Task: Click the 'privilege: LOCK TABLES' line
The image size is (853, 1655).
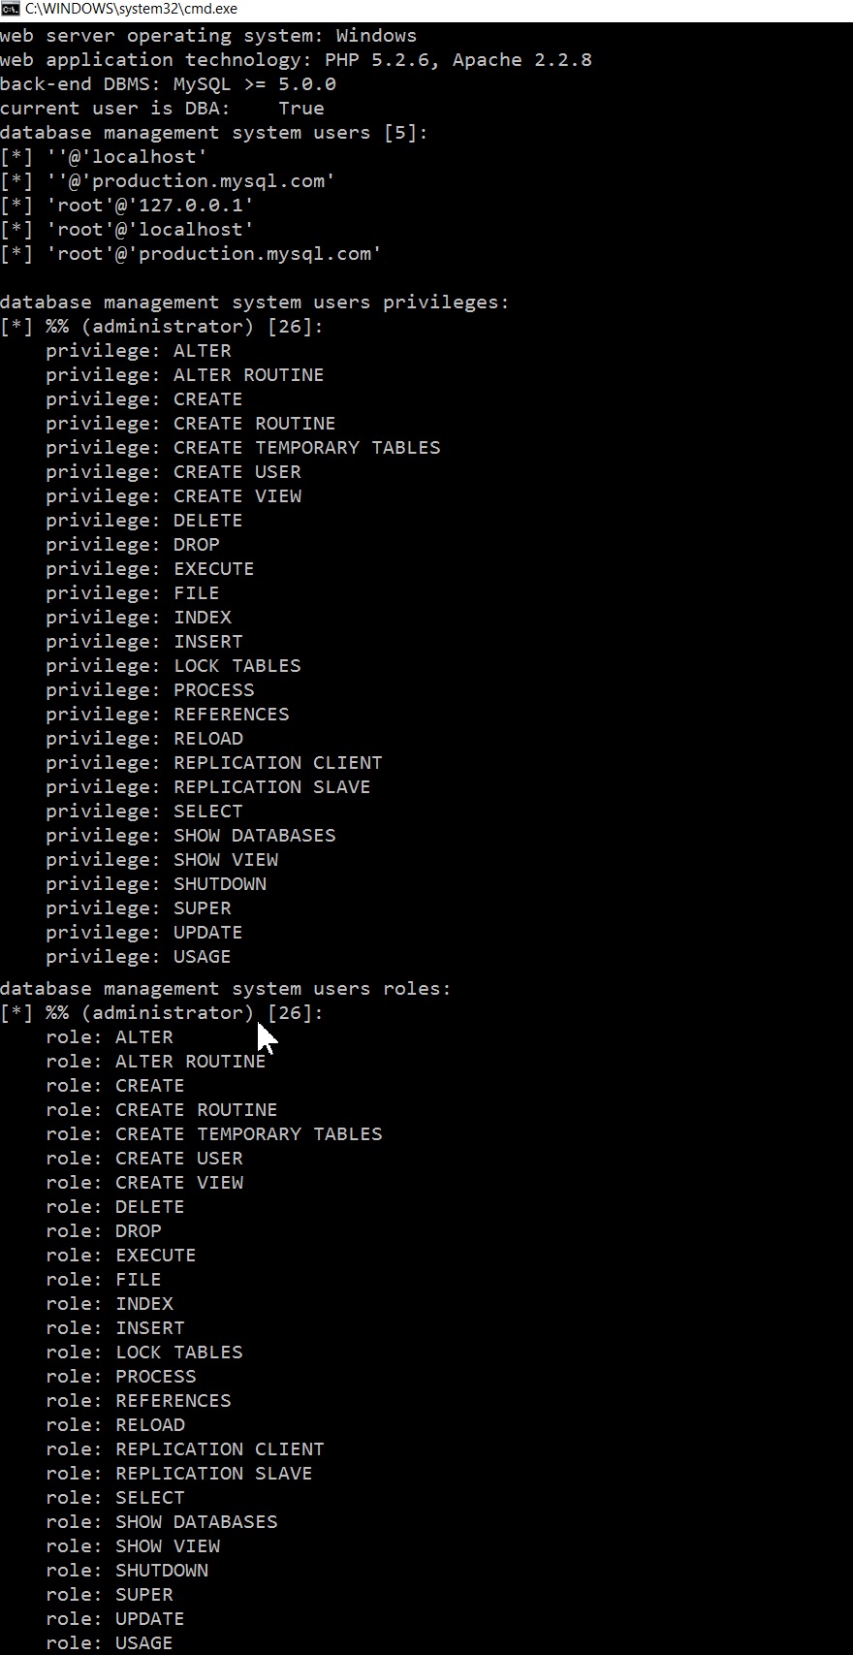Action: [173, 666]
